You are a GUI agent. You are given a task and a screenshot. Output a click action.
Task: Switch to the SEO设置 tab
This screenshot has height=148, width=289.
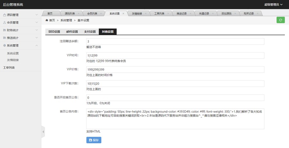coord(54,32)
